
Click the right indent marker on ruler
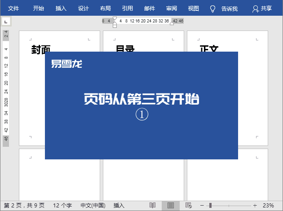(x=172, y=23)
